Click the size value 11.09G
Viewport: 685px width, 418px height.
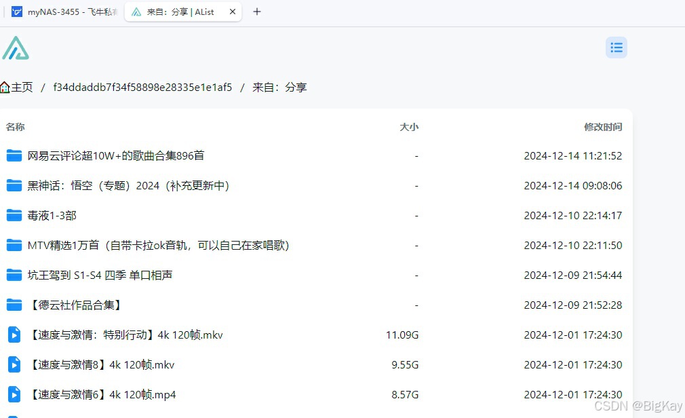(402, 335)
